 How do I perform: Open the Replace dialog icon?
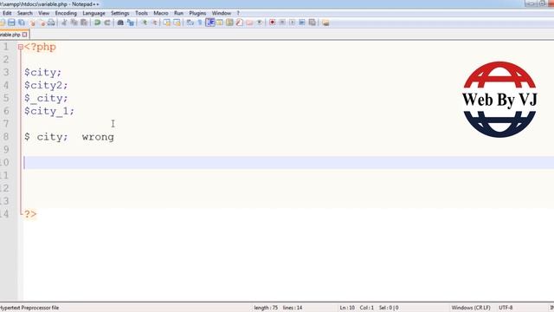(131, 23)
